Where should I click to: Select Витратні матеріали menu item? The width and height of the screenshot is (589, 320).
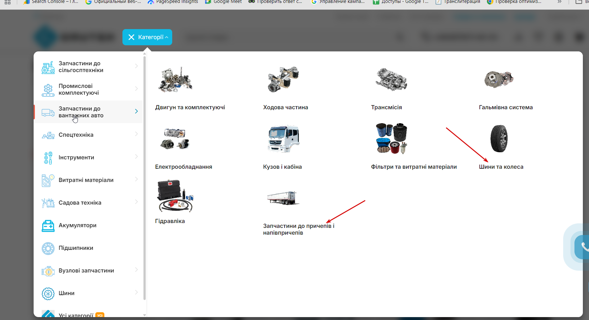(88, 180)
